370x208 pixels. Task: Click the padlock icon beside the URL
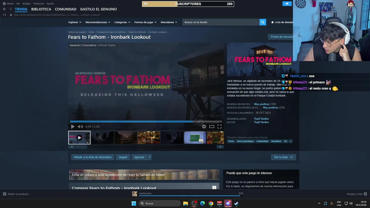(11, 15)
